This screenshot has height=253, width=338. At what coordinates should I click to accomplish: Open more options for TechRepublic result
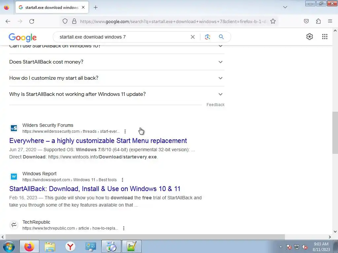(x=124, y=228)
